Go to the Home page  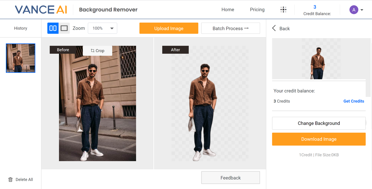[x=228, y=10]
